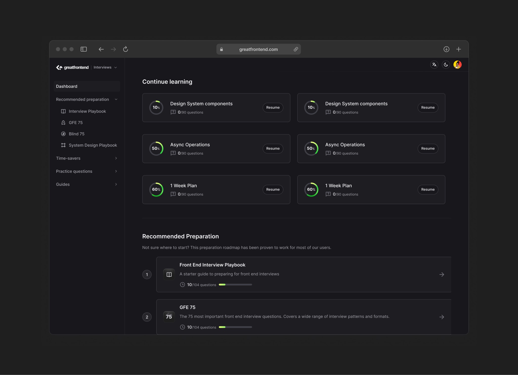Click "Continue learning" heading
Viewport: 518px width, 375px height.
(167, 82)
